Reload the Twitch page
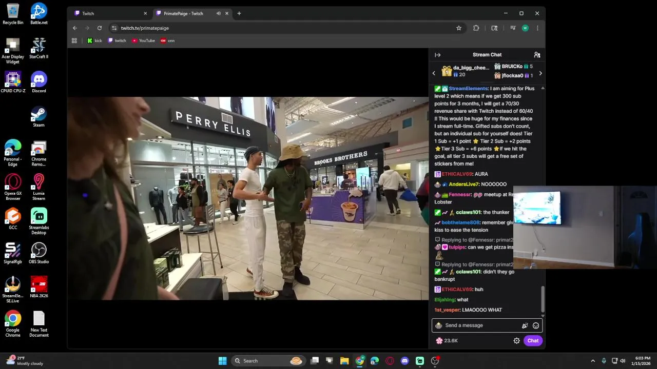The image size is (657, 369). coord(100,28)
